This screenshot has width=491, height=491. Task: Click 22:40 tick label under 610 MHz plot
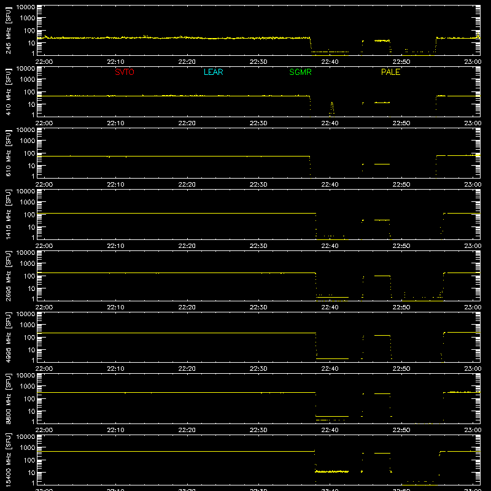pyautogui.click(x=330, y=185)
